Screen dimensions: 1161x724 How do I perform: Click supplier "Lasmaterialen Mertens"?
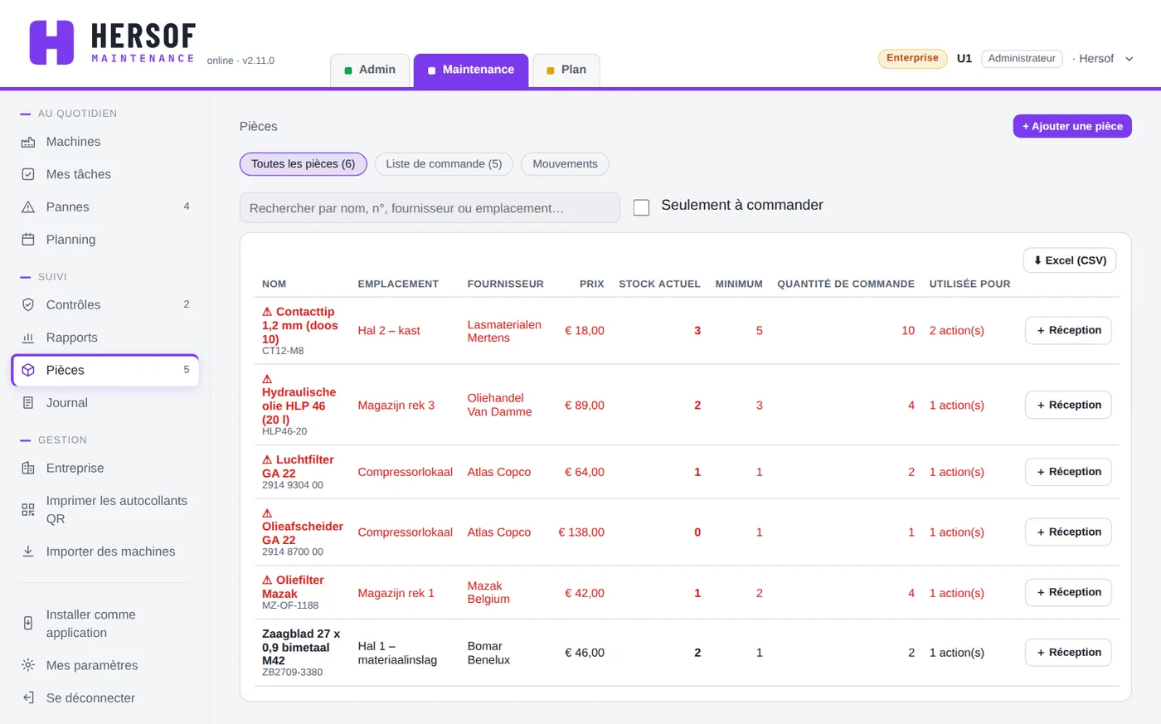click(x=503, y=331)
